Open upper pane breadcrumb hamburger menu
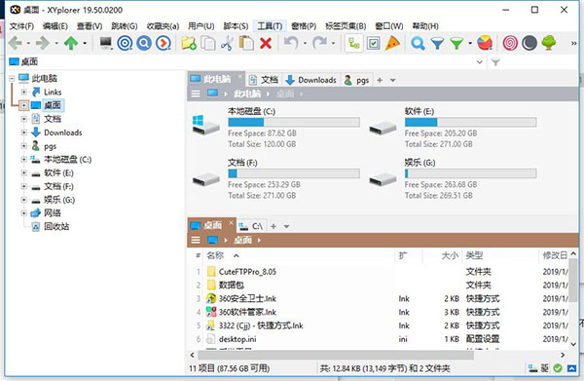The width and height of the screenshot is (584, 381). 196,94
